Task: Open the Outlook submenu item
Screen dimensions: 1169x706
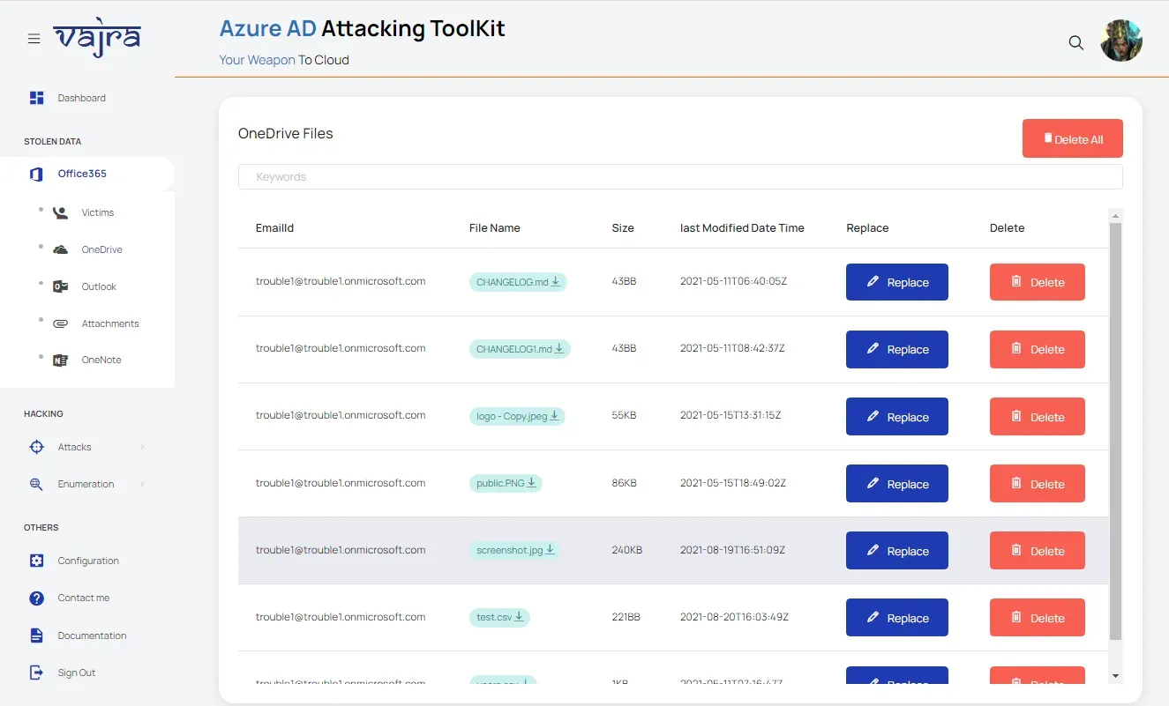Action: [x=99, y=286]
